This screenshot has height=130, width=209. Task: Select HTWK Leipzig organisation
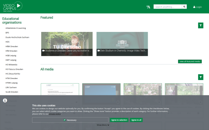11,83
